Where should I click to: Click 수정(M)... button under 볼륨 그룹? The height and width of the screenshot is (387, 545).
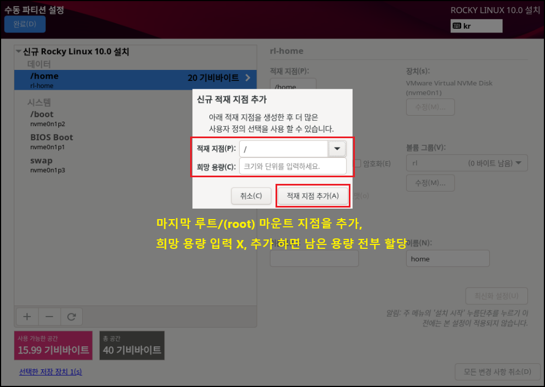click(x=430, y=183)
